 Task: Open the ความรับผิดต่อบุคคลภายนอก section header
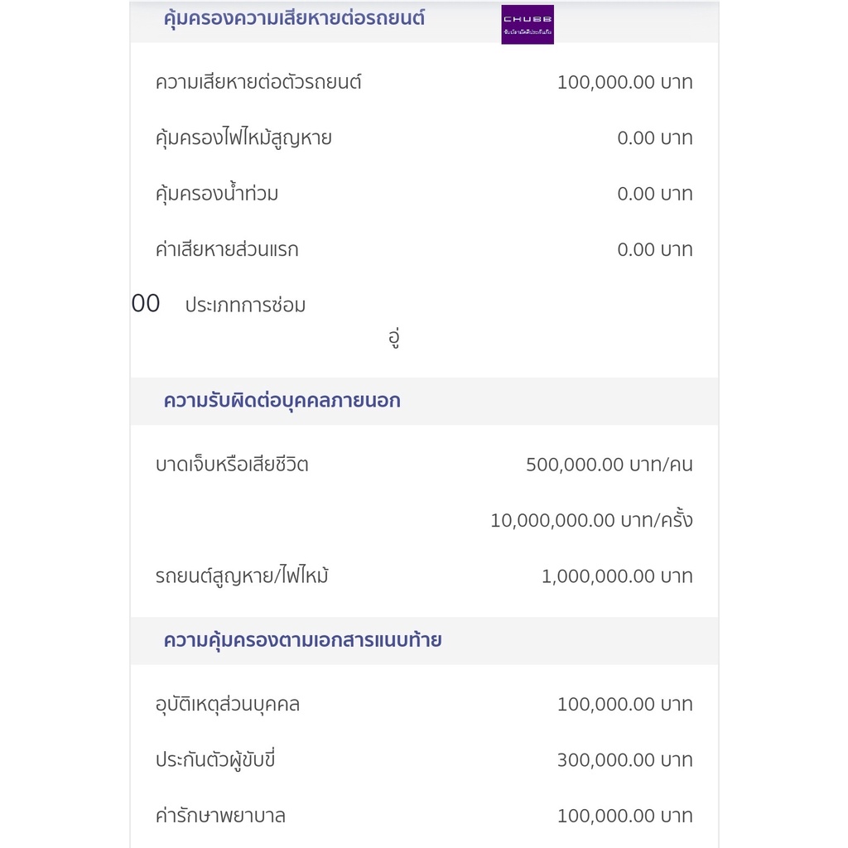282,402
